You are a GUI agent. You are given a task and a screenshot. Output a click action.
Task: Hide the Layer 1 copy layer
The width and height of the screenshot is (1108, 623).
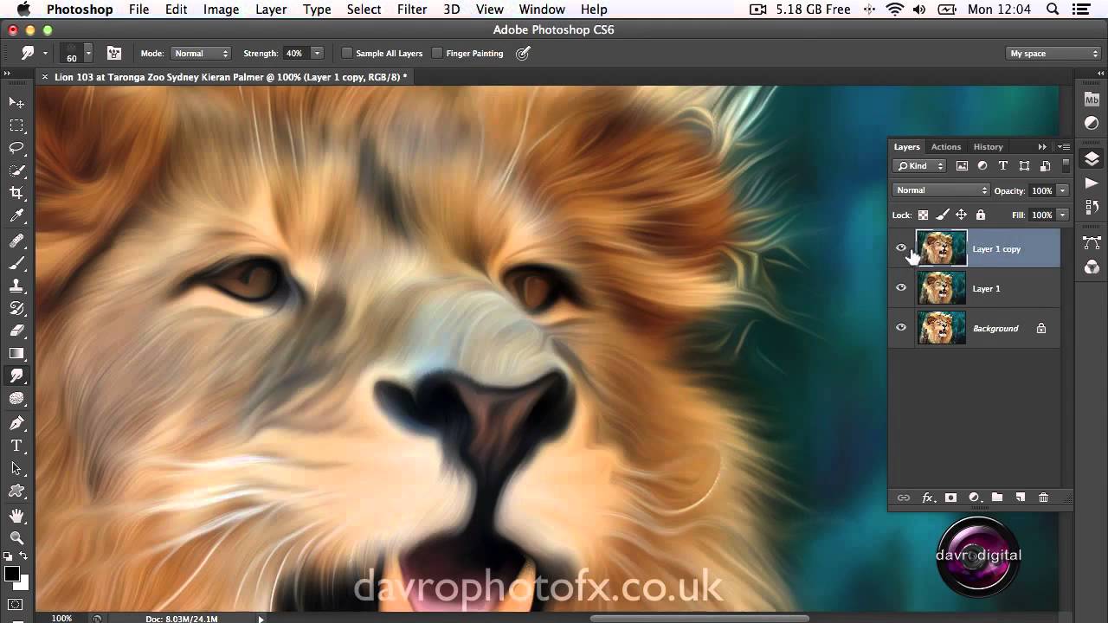tap(901, 248)
